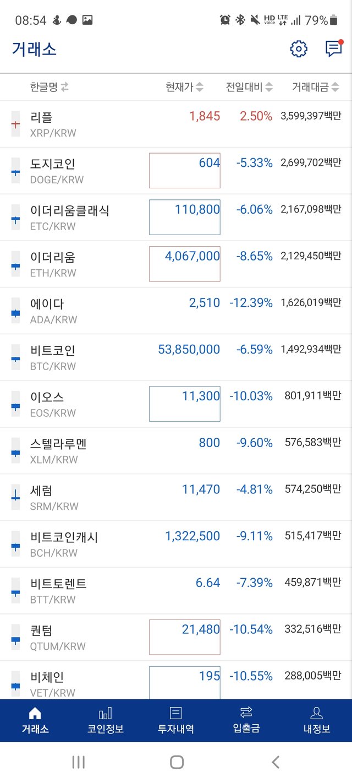Tap the candlestick icon beside 세럼
Viewport: 352px width, 783px height.
15,497
